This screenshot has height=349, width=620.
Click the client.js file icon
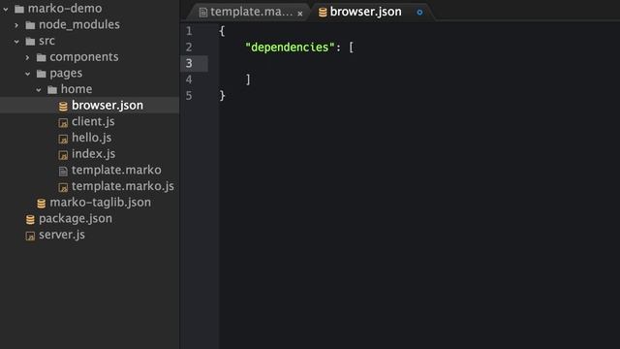pyautogui.click(x=63, y=123)
